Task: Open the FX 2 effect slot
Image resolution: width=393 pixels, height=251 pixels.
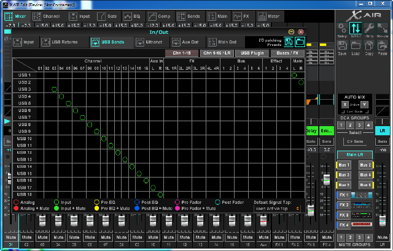Action: (x=354, y=205)
